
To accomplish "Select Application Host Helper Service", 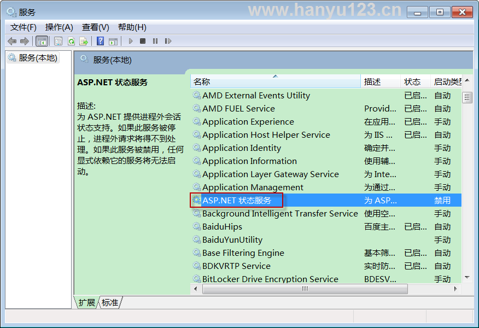I will (x=326, y=135).
